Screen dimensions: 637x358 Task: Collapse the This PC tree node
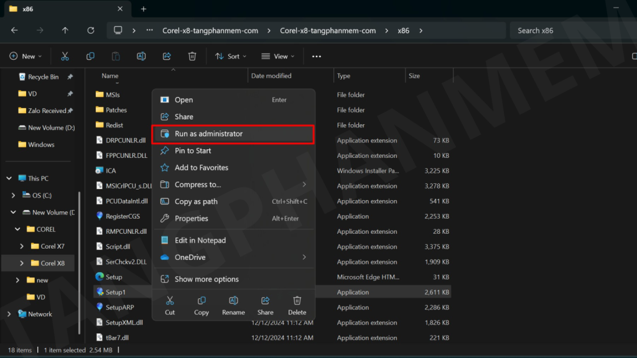pyautogui.click(x=9, y=178)
